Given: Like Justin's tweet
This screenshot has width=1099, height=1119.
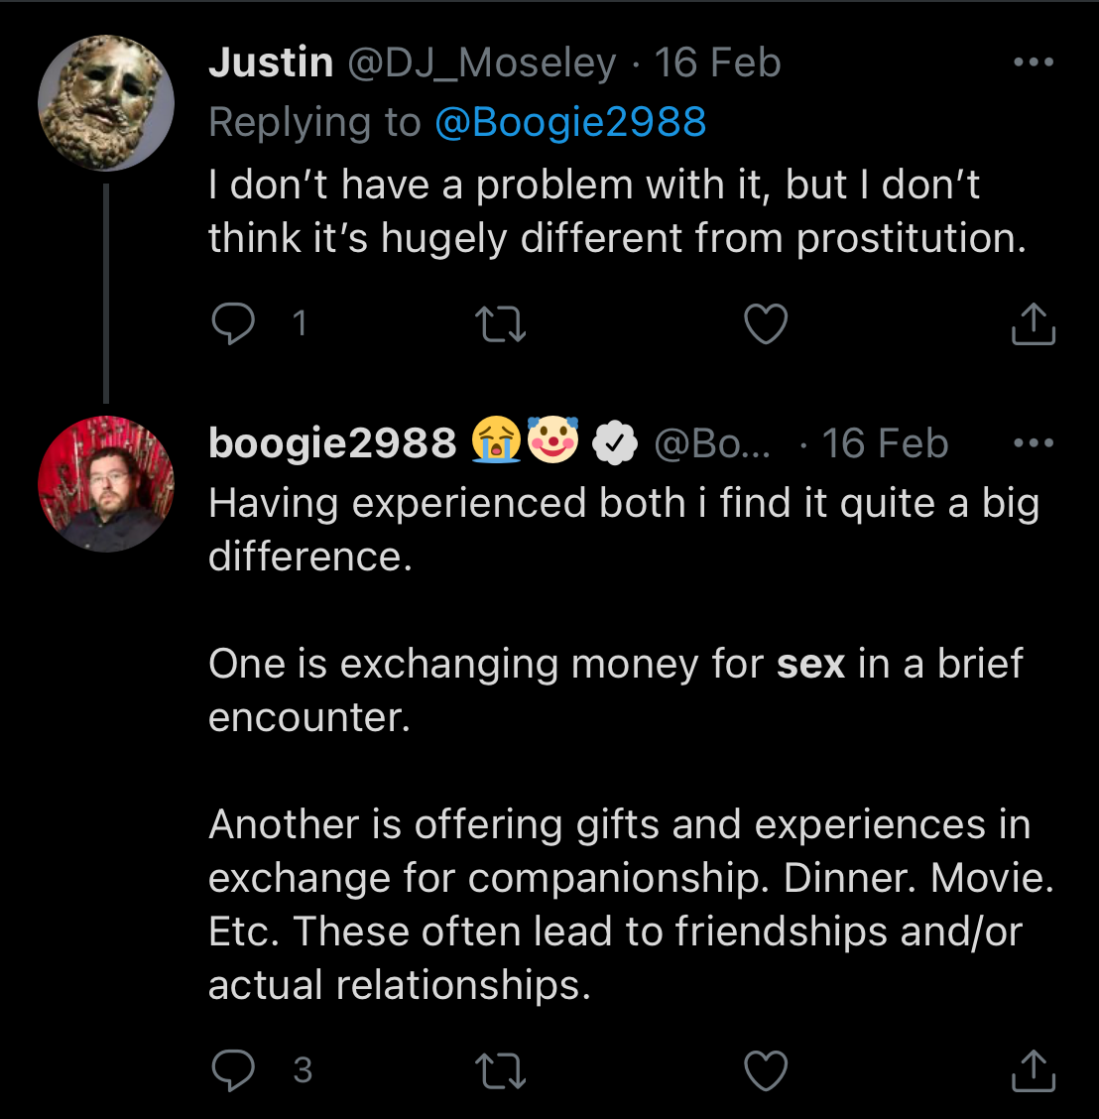Looking at the screenshot, I should pos(766,324).
